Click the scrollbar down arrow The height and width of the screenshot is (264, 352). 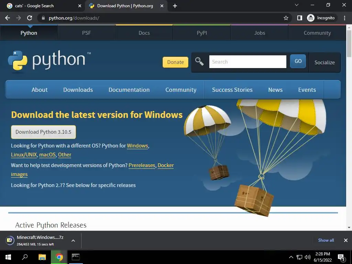point(349,228)
